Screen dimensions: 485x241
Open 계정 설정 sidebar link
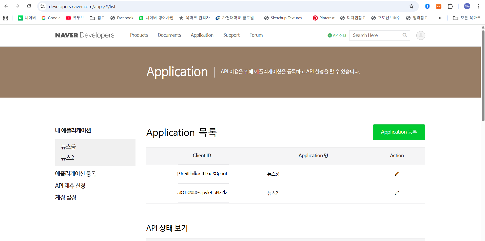click(x=66, y=197)
